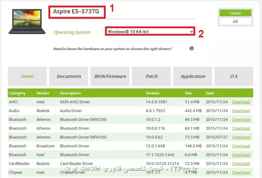Screen dimensions: 262x178
Task: Download the Bluetooth Driver (NFA335)
Action: coord(241,119)
